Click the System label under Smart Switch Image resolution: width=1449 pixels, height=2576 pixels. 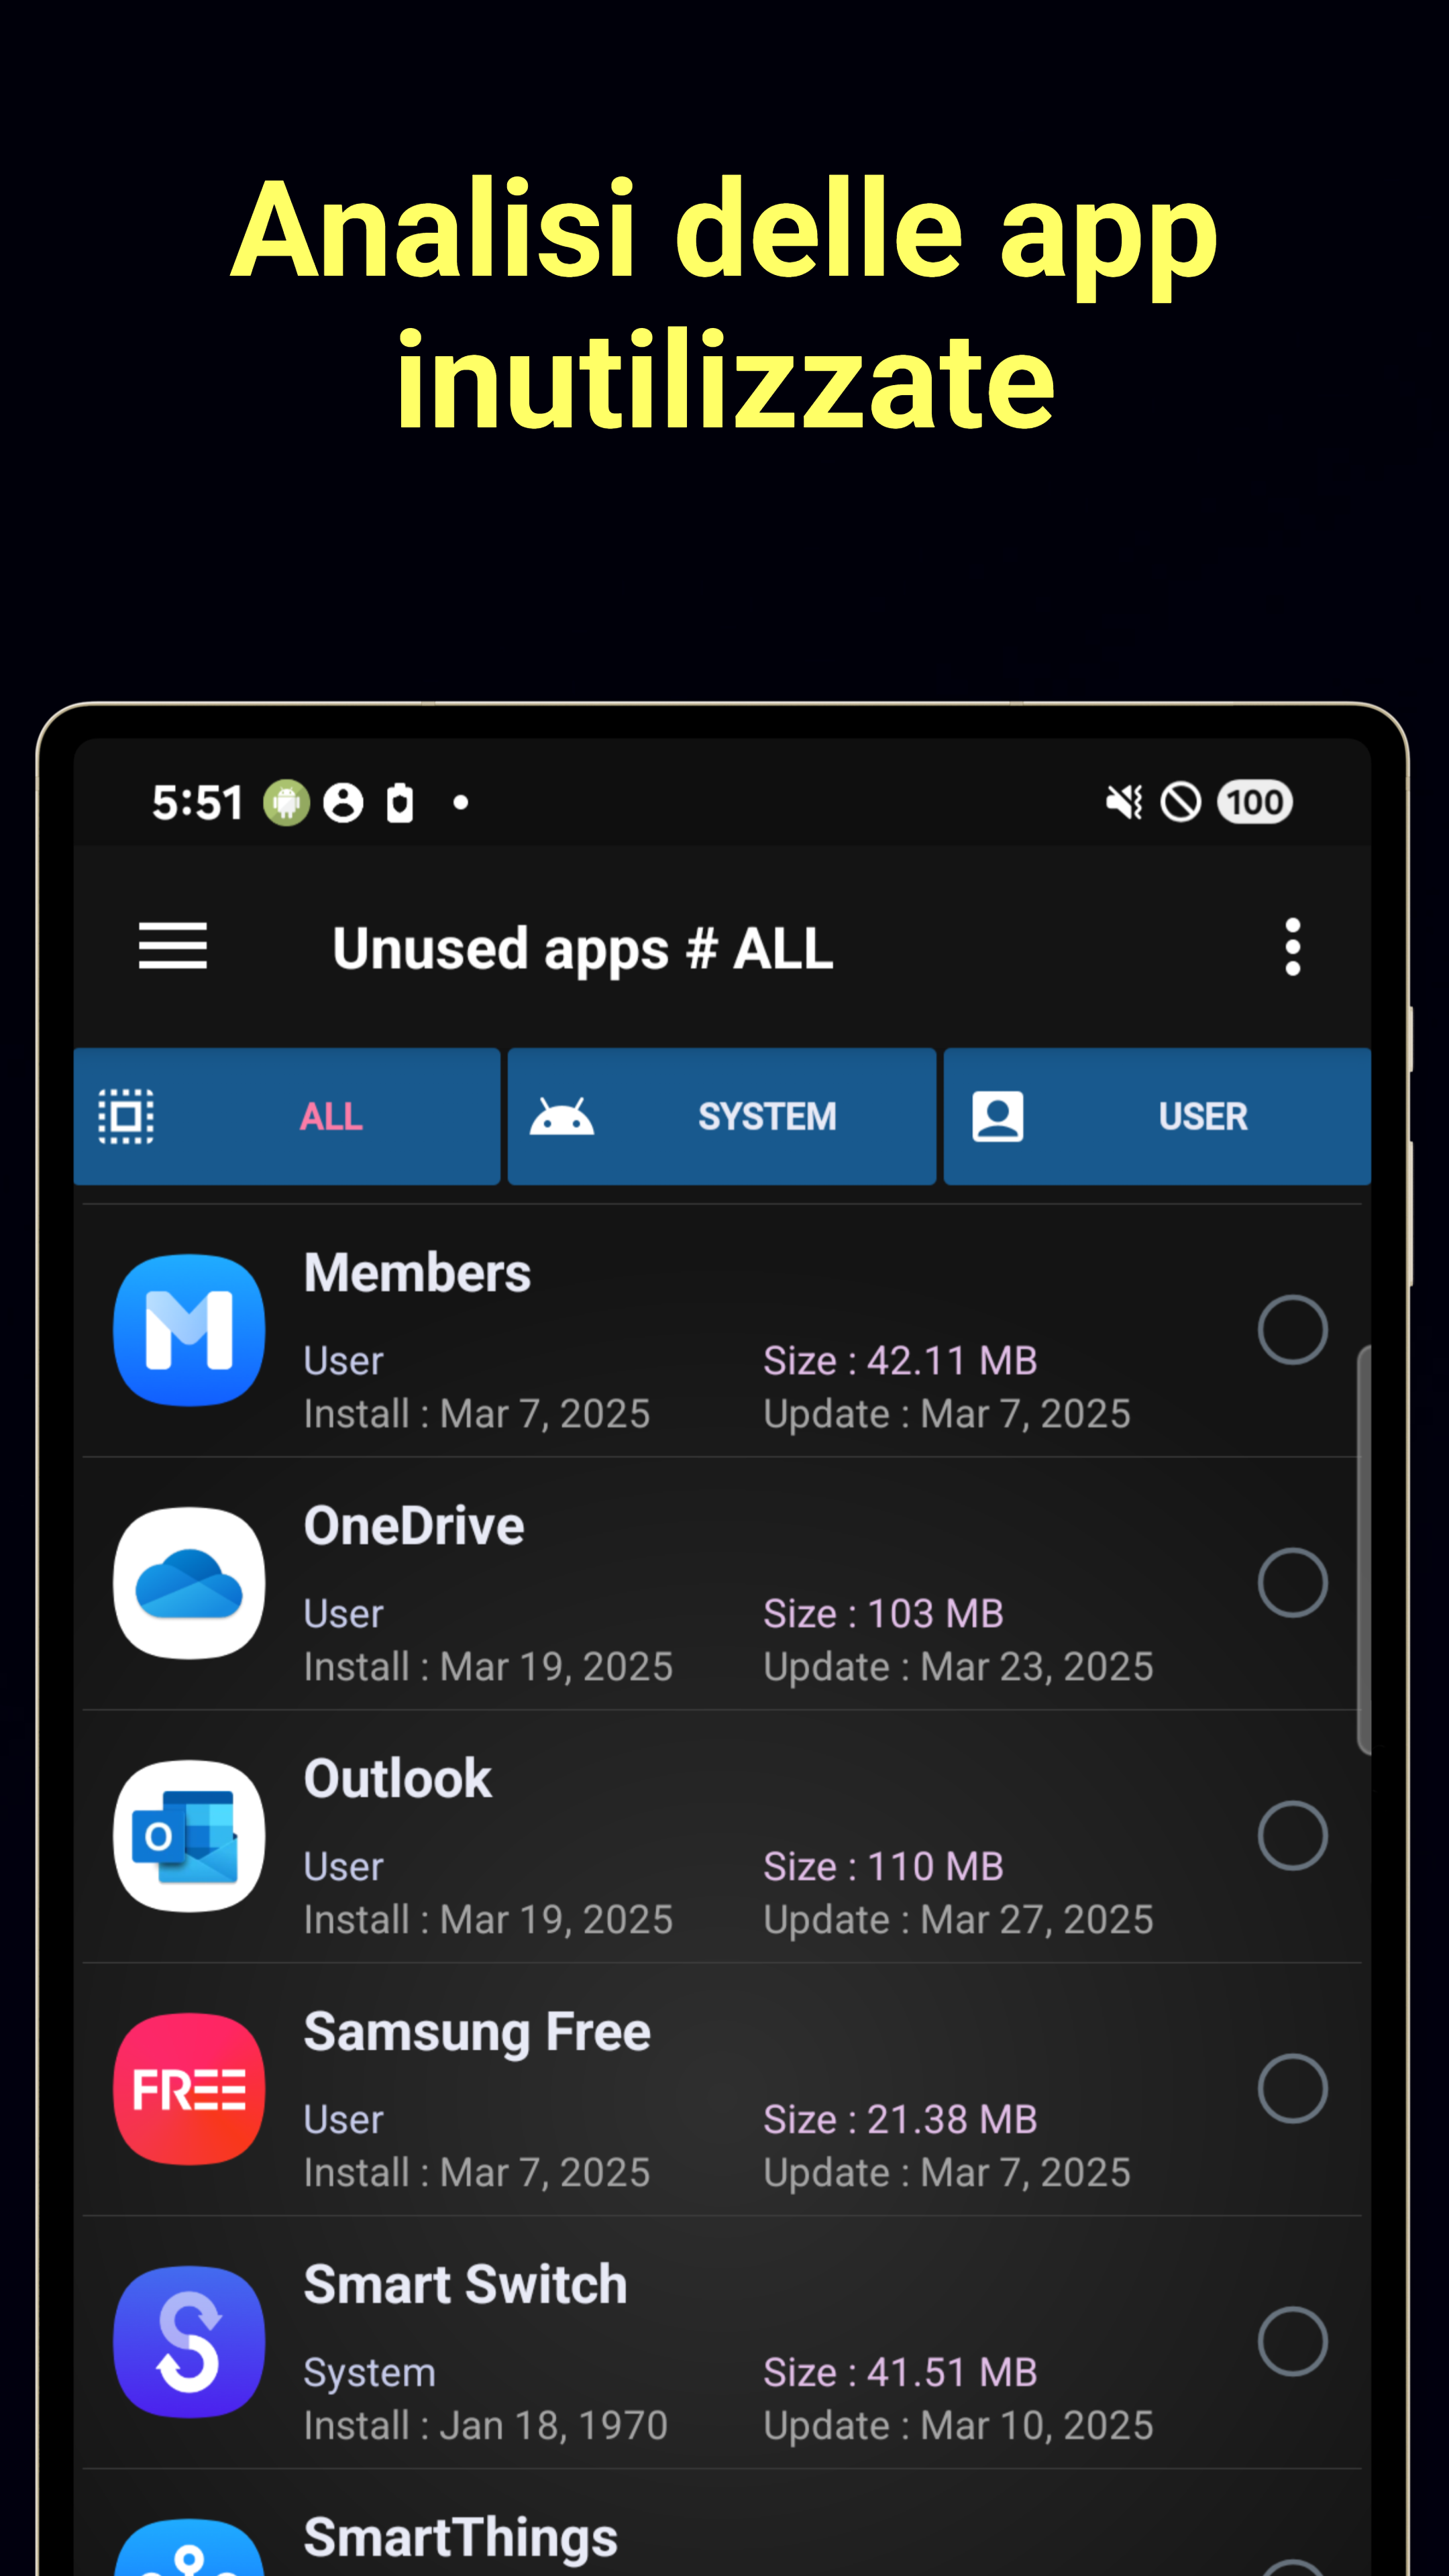pos(370,2373)
